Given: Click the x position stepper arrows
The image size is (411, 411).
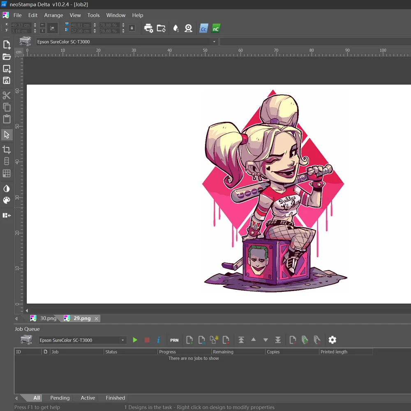Looking at the screenshot, I should [x=35, y=25].
